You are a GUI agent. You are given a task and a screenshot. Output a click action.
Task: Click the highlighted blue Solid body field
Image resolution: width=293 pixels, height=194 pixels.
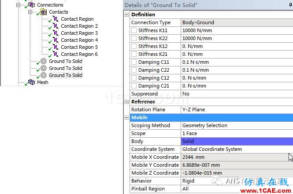(237, 141)
